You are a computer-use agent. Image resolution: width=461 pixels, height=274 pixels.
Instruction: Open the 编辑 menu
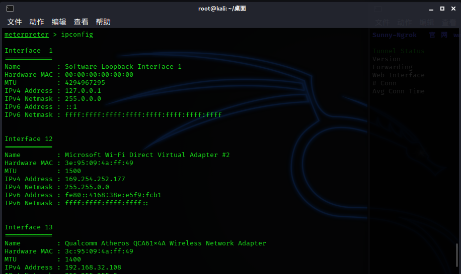click(59, 22)
